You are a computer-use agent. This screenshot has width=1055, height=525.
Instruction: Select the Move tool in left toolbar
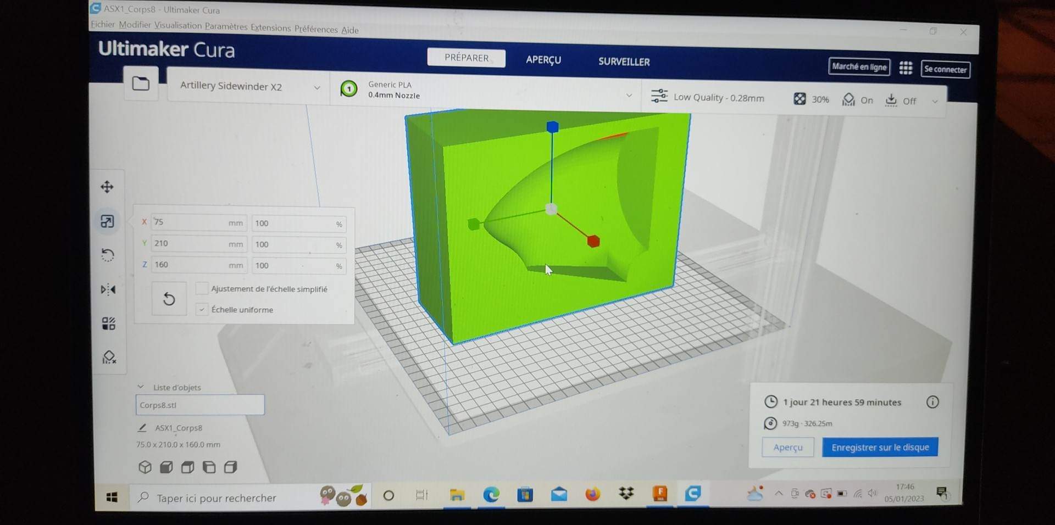tap(107, 187)
